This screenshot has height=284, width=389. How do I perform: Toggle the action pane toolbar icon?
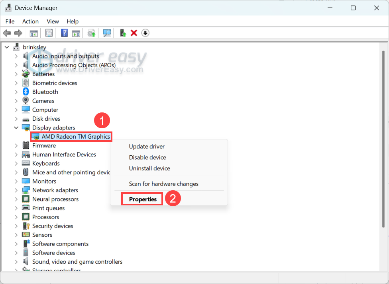76,33
